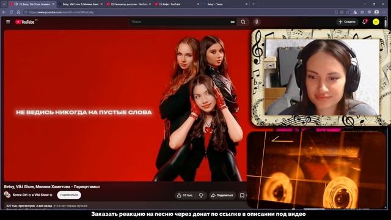Go to the YouTube home logo
391x220 pixels.
[x=24, y=22]
